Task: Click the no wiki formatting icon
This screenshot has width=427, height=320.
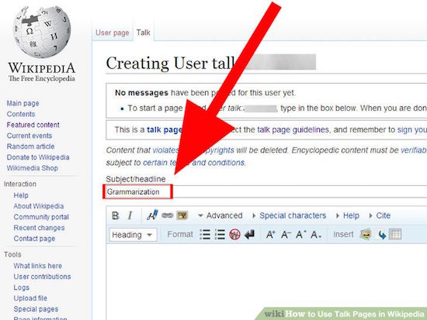Action: pyautogui.click(x=234, y=234)
